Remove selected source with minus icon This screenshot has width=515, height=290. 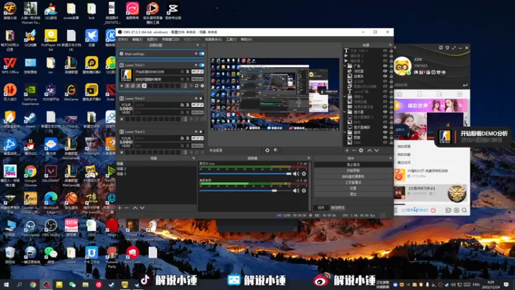[x=353, y=150]
